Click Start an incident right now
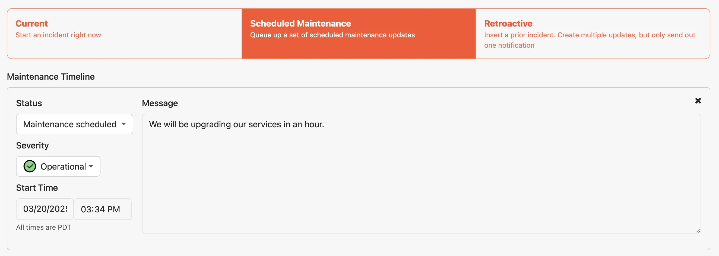 59,35
